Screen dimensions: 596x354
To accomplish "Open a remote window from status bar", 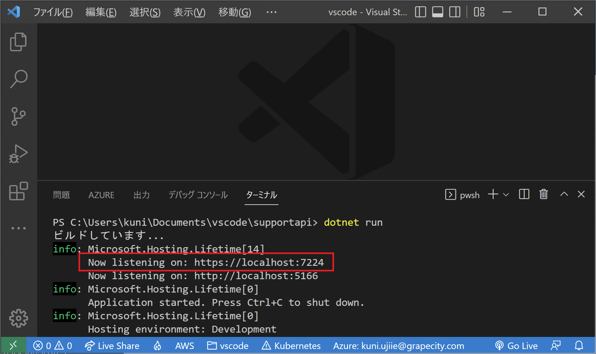I will [13, 345].
